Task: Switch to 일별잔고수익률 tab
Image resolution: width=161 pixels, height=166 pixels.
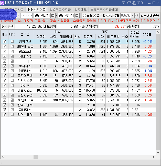Action: coord(60,10)
